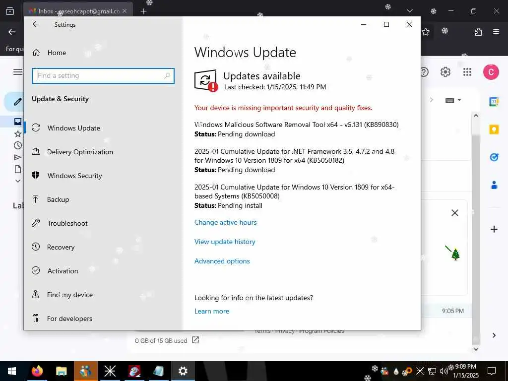Click Learn more link
This screenshot has width=508, height=381.
tap(211, 311)
